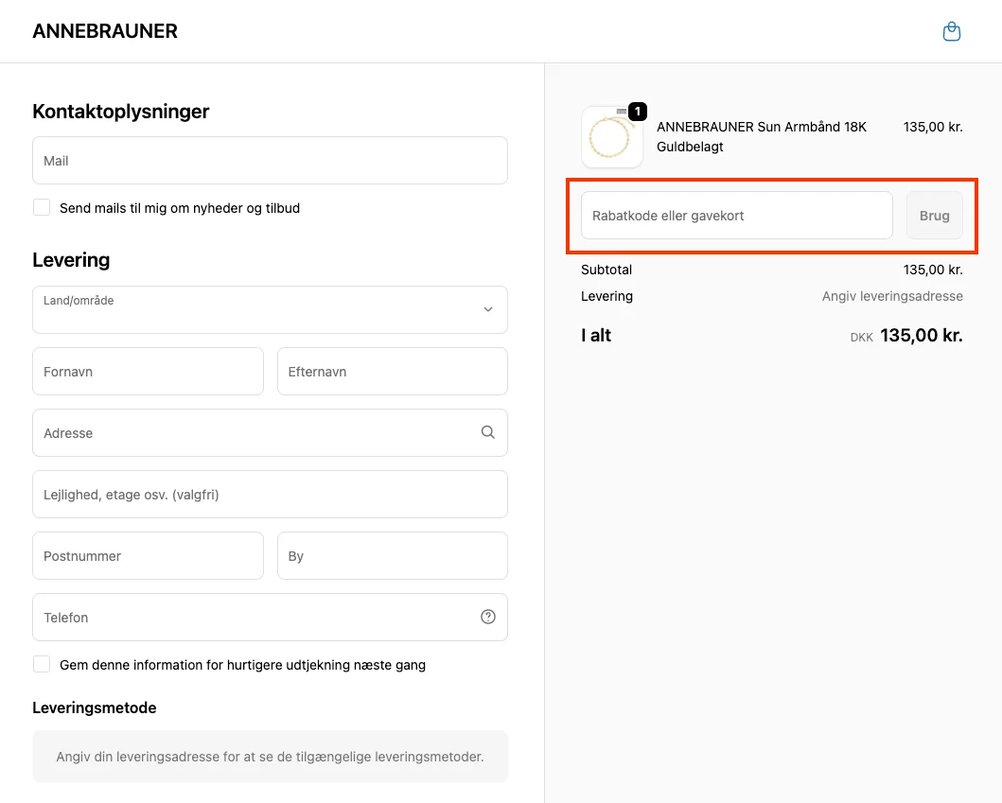Screen dimensions: 1002x803
Task: Click the Rabatkode eller gavekort field
Action: [736, 216]
